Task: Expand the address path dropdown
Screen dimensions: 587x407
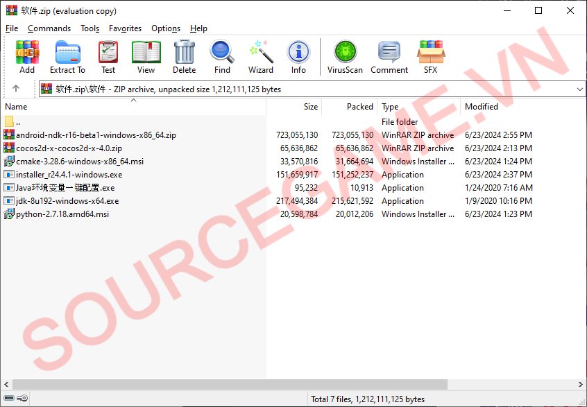Action: click(x=580, y=89)
